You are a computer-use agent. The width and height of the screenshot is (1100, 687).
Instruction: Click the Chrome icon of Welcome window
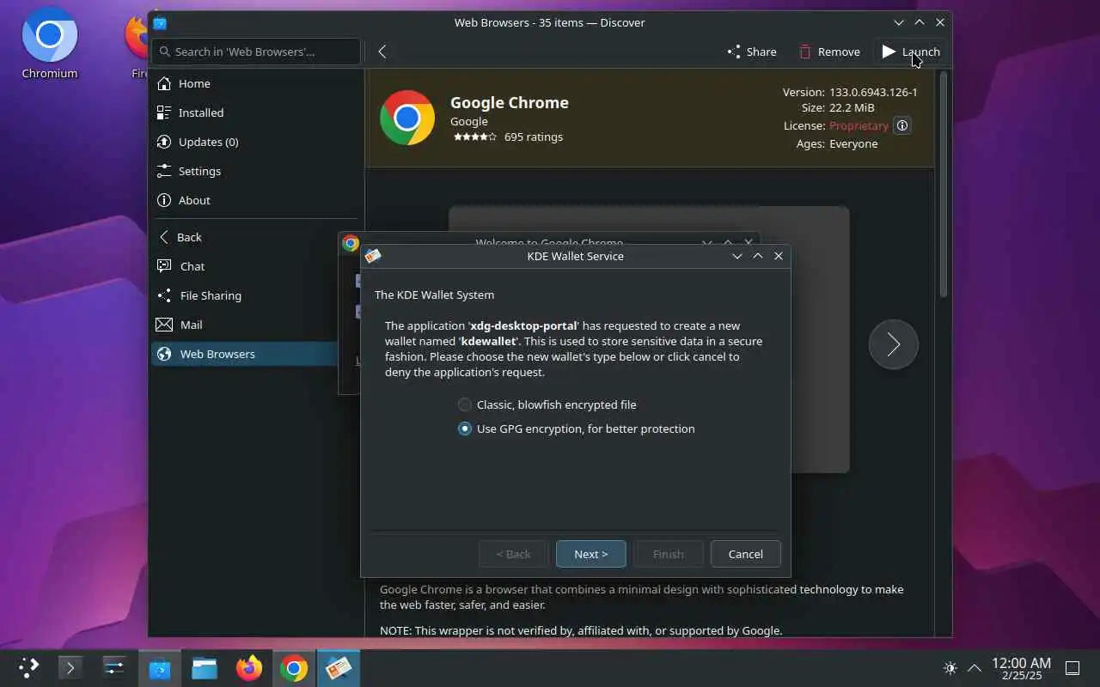click(x=351, y=243)
